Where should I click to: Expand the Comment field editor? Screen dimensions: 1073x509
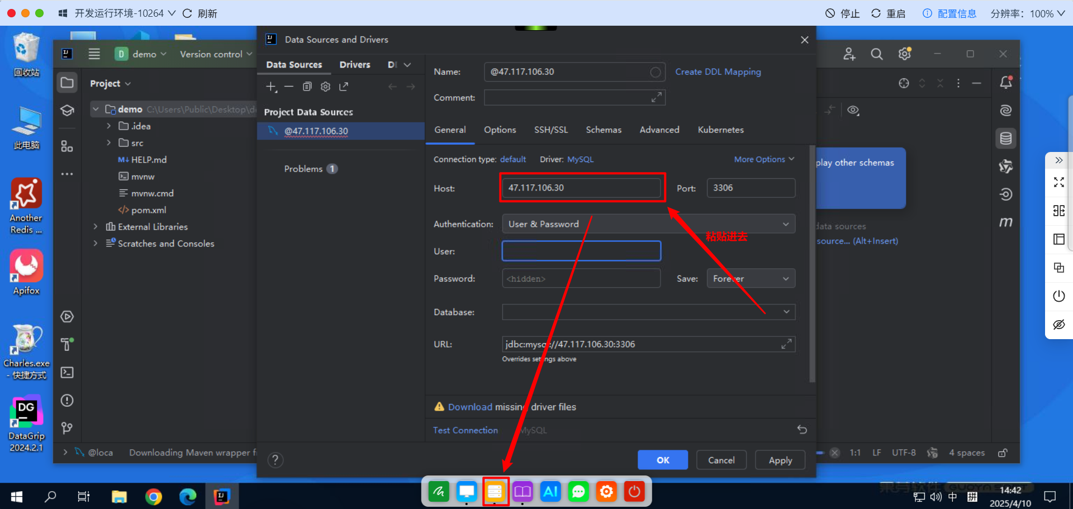(657, 97)
